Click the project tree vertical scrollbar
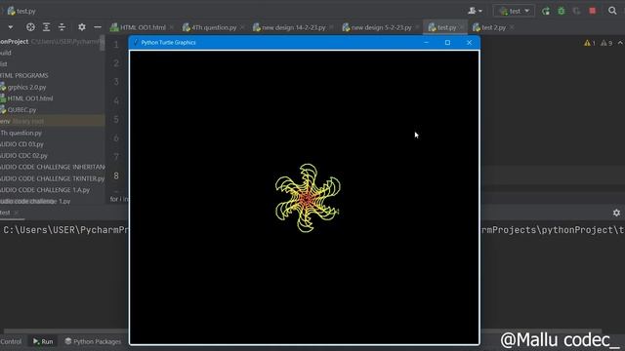Viewport: 625px width, 351px height. click(103, 43)
